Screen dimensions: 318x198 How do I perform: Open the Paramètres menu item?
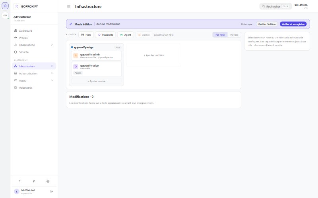point(34,88)
